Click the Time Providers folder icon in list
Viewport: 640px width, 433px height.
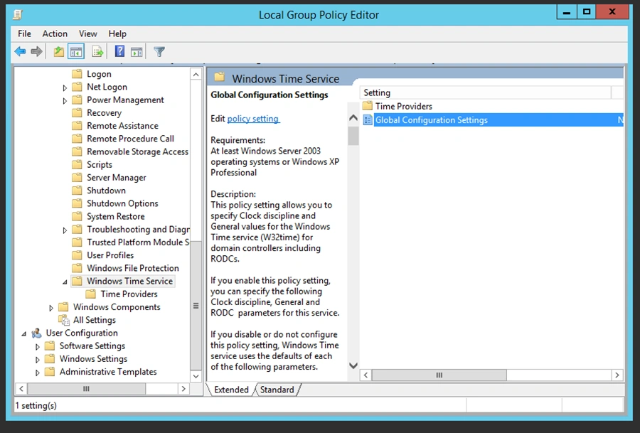[x=368, y=106]
